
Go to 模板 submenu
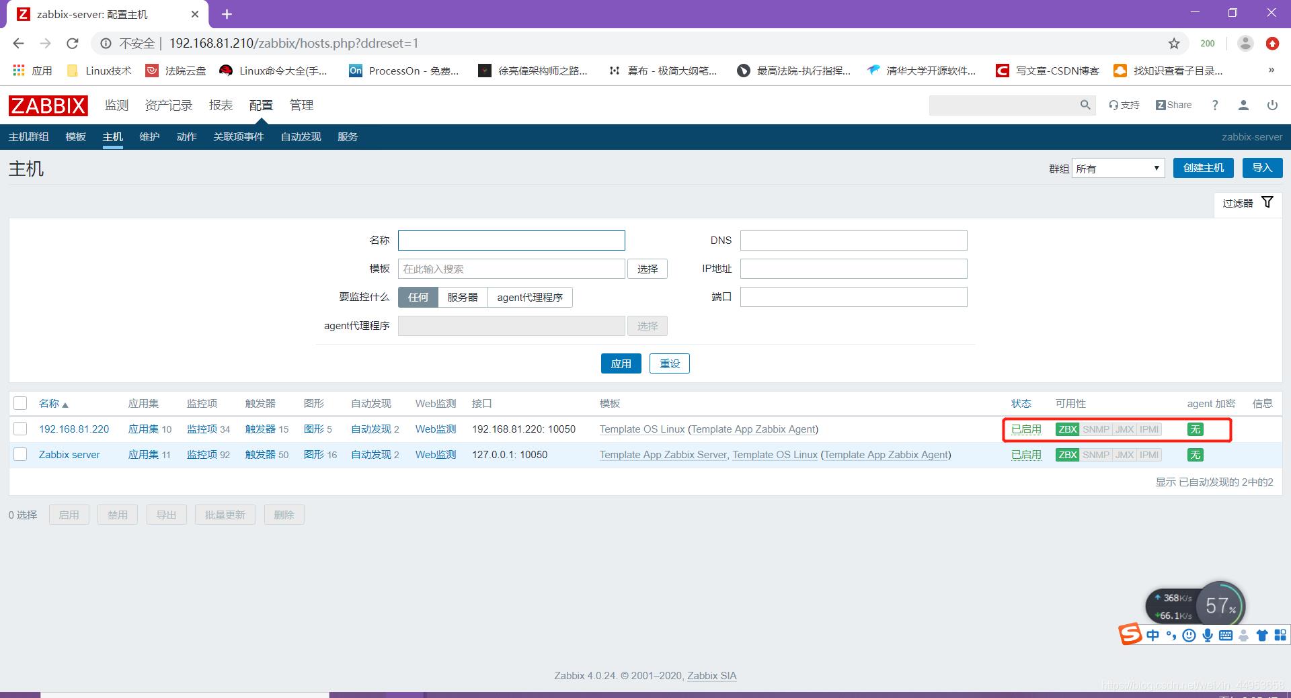click(76, 136)
